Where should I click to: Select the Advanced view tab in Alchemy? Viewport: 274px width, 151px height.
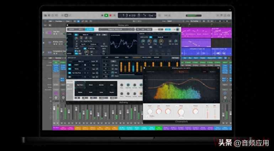90,29
